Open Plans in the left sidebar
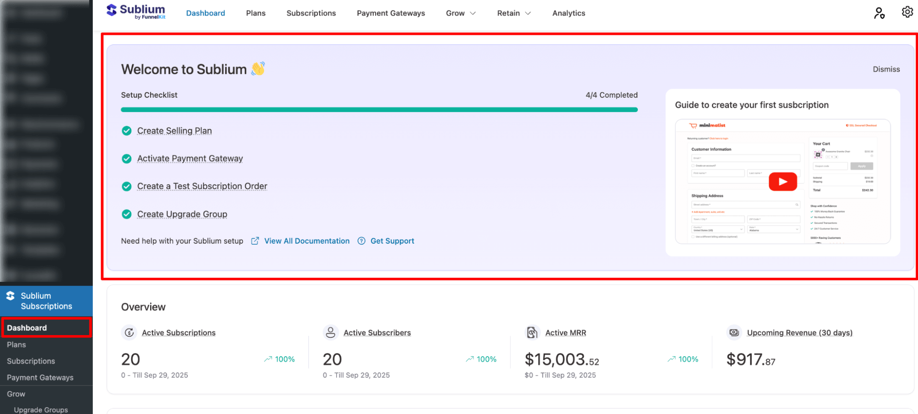 [x=17, y=345]
